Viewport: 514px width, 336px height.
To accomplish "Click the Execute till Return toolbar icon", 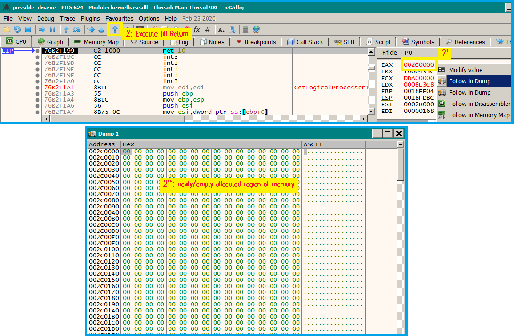I will [x=114, y=30].
